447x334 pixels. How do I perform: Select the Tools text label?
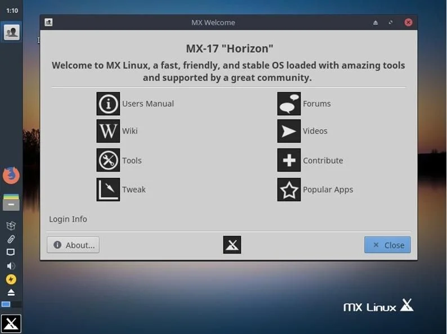(132, 161)
